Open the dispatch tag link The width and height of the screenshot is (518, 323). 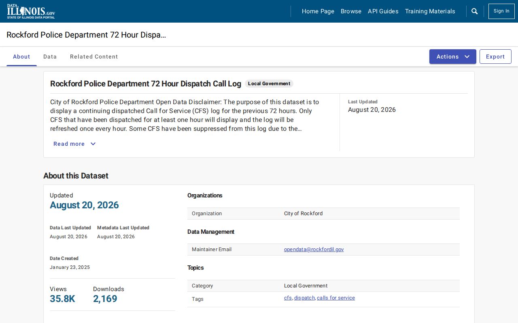pos(304,298)
